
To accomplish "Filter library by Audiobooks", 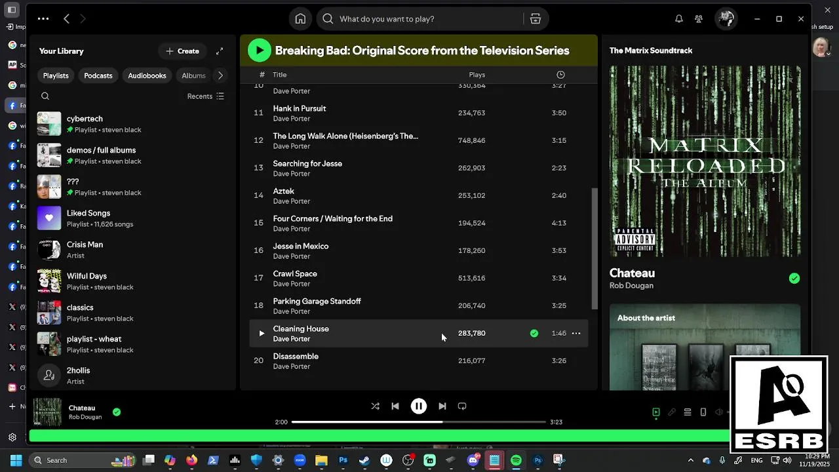I will tap(147, 75).
